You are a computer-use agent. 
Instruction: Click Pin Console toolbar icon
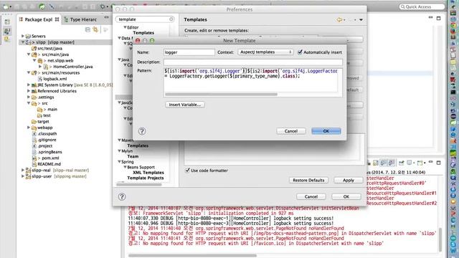click(402, 163)
